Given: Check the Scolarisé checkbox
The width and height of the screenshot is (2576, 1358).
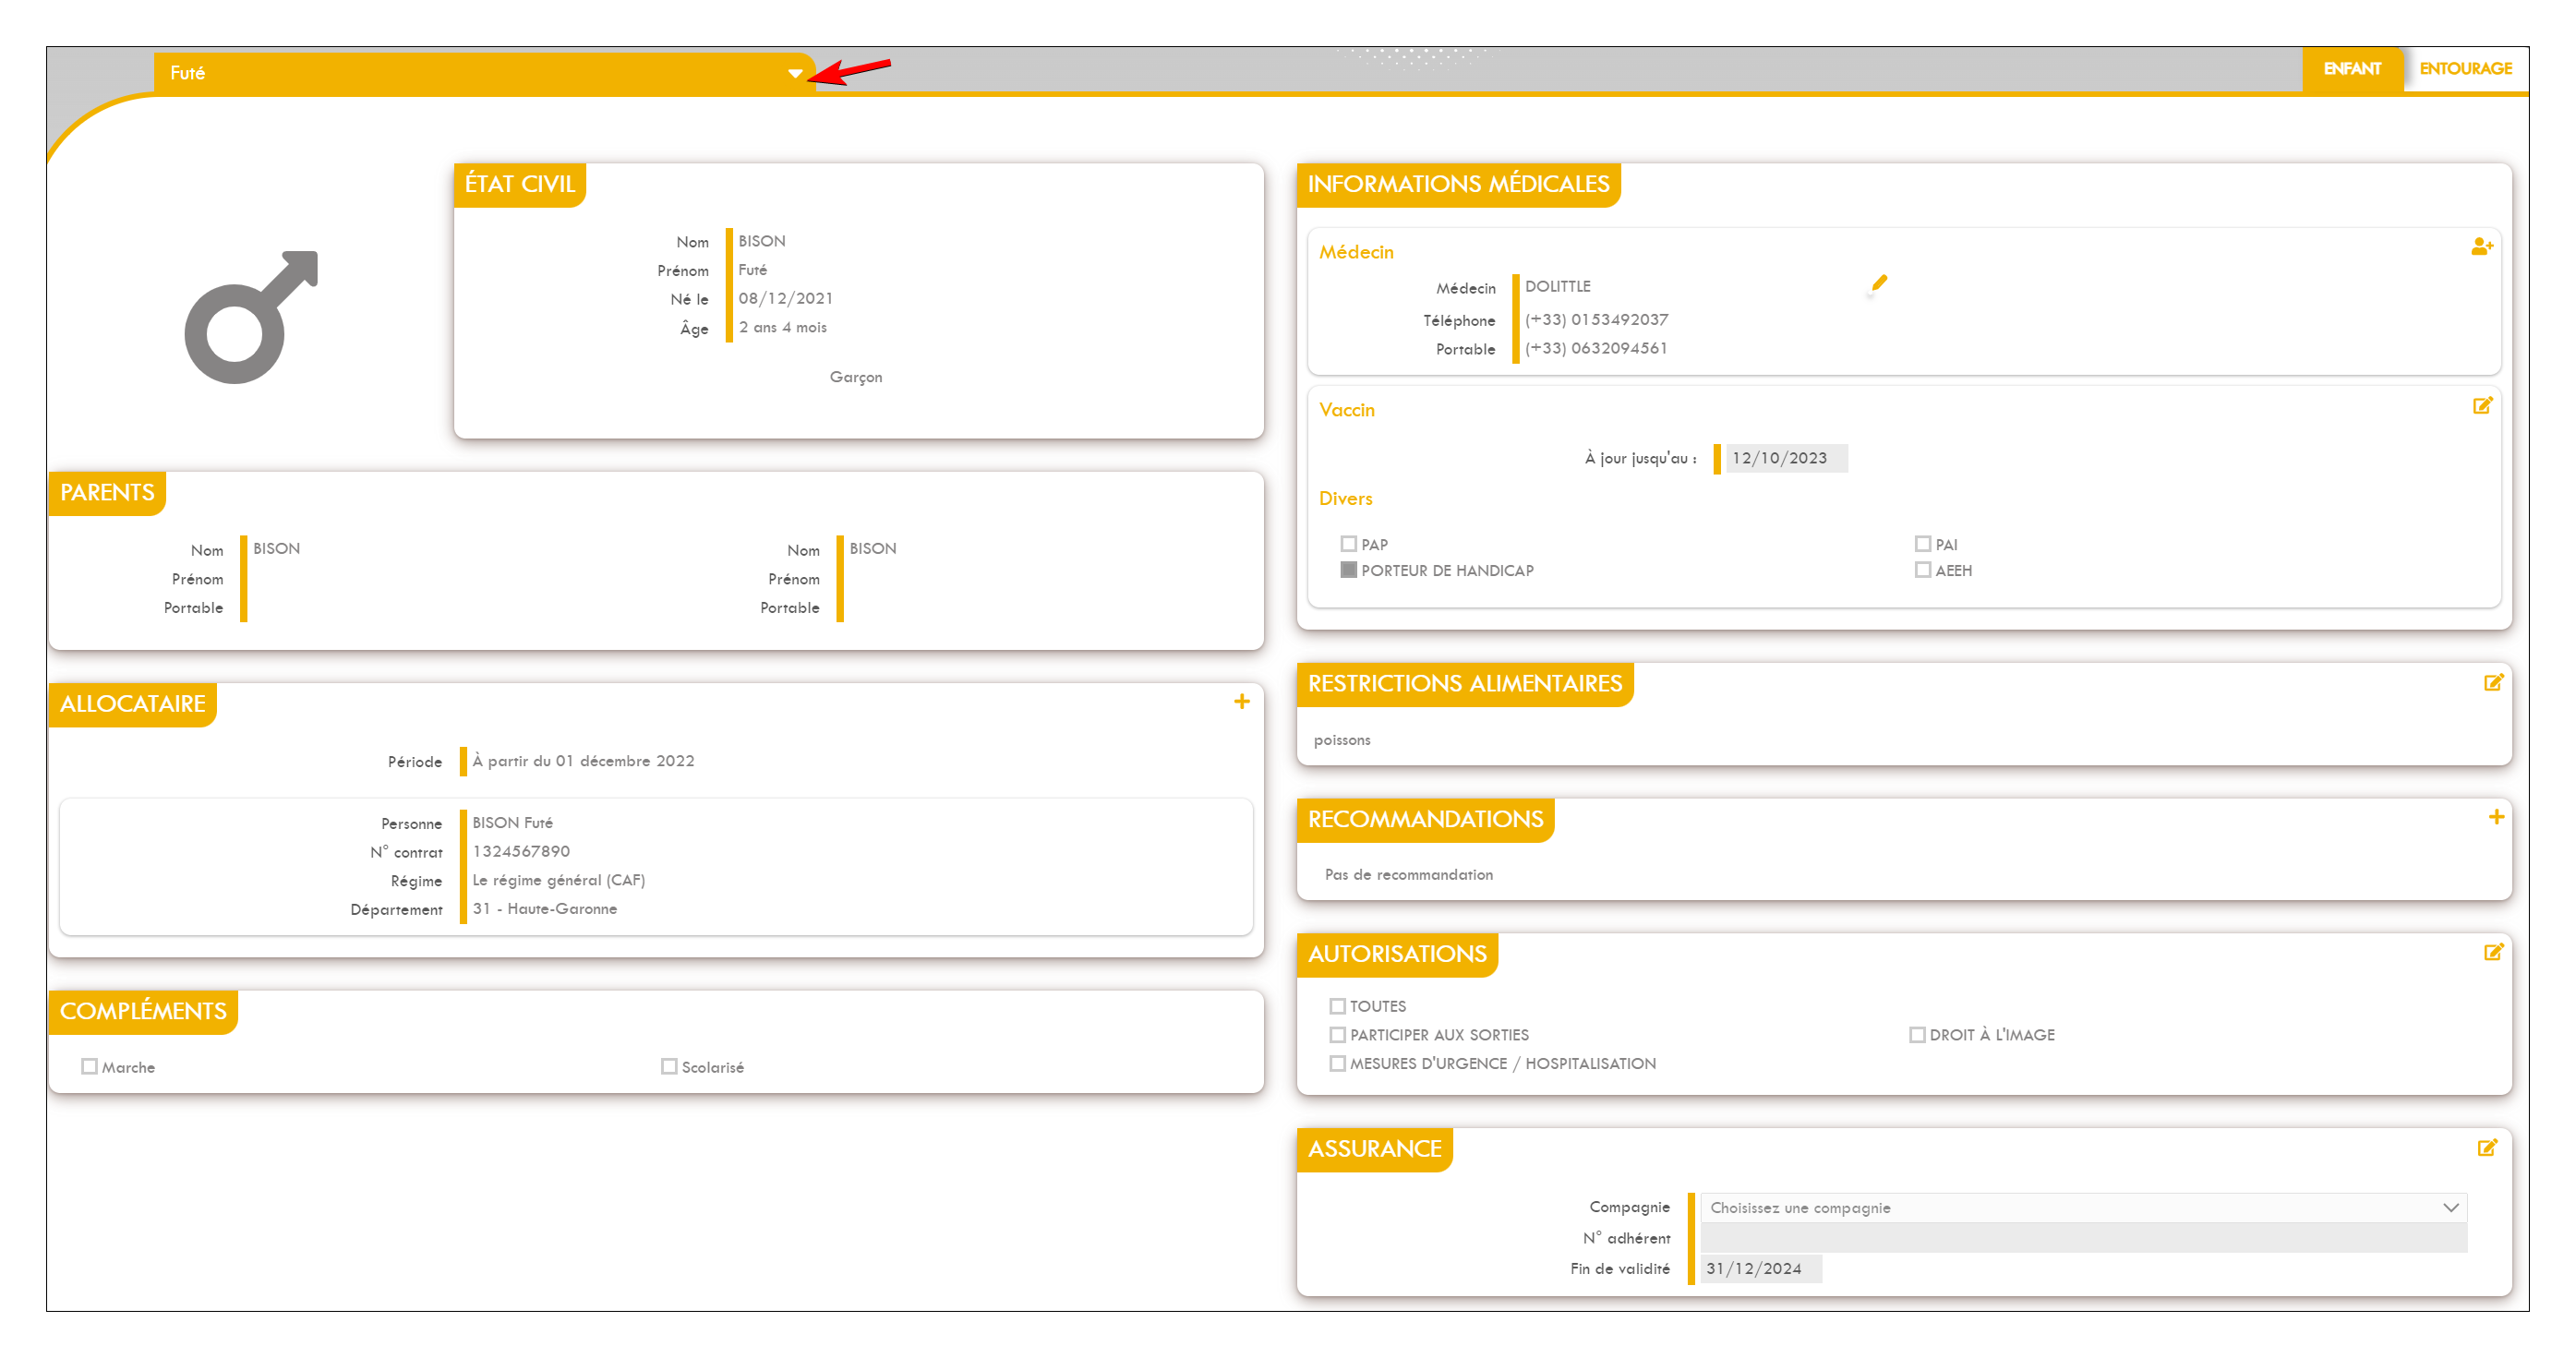Looking at the screenshot, I should click(669, 1067).
